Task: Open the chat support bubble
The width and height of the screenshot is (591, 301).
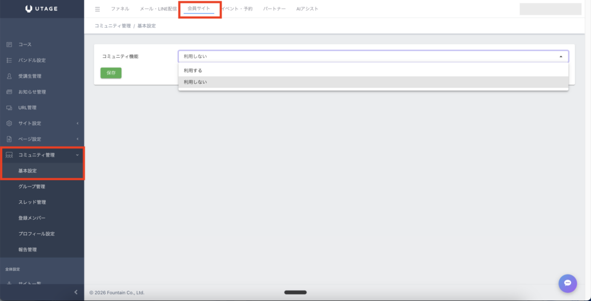Action: (x=568, y=283)
